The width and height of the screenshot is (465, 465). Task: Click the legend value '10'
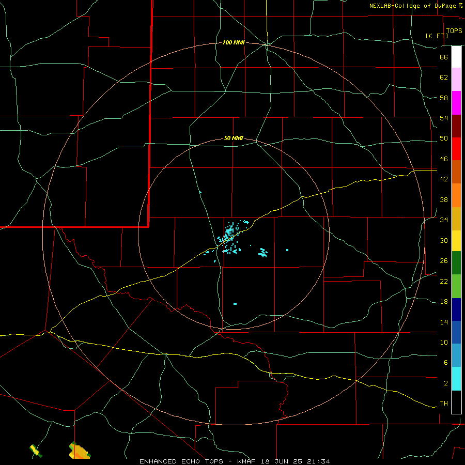click(444, 342)
